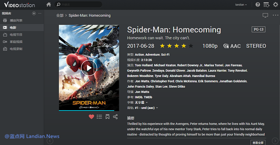The width and height of the screenshot is (280, 145).
Task: Add movie to playlist list icon
Action: coord(99,117)
